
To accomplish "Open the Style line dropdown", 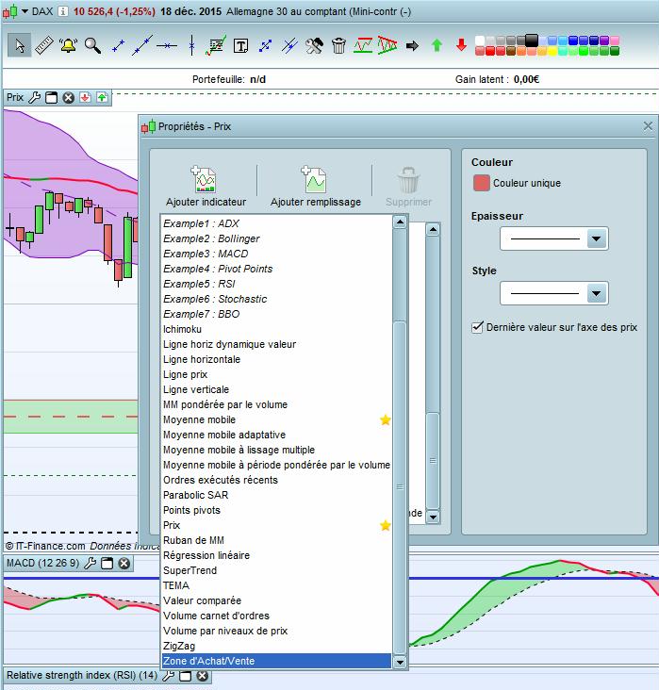I will pos(597,293).
